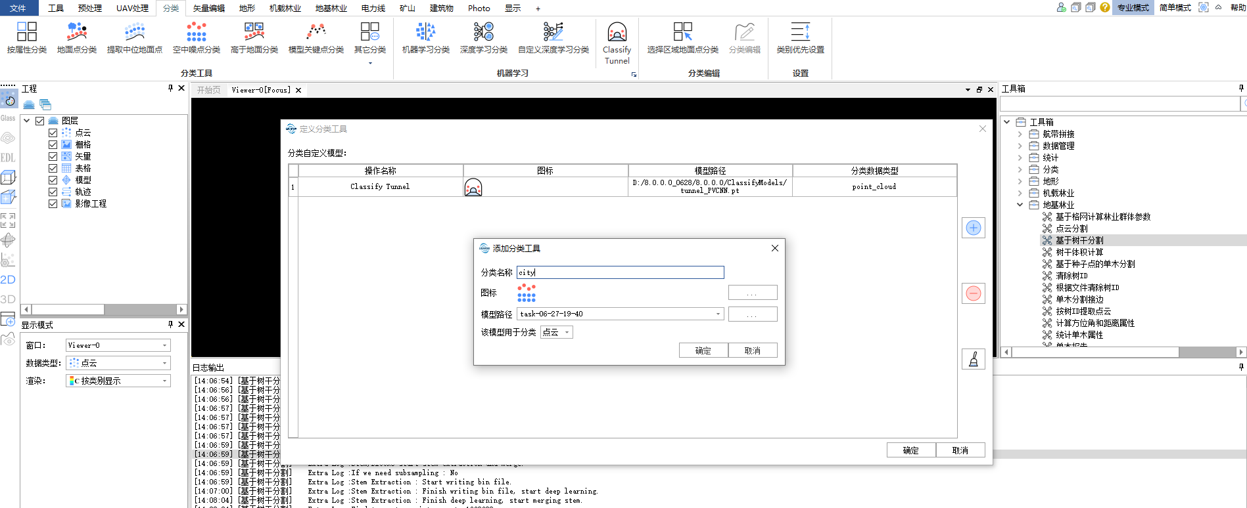Open 模型关键点分类 tool
The height and width of the screenshot is (508, 1247).
[x=316, y=37]
